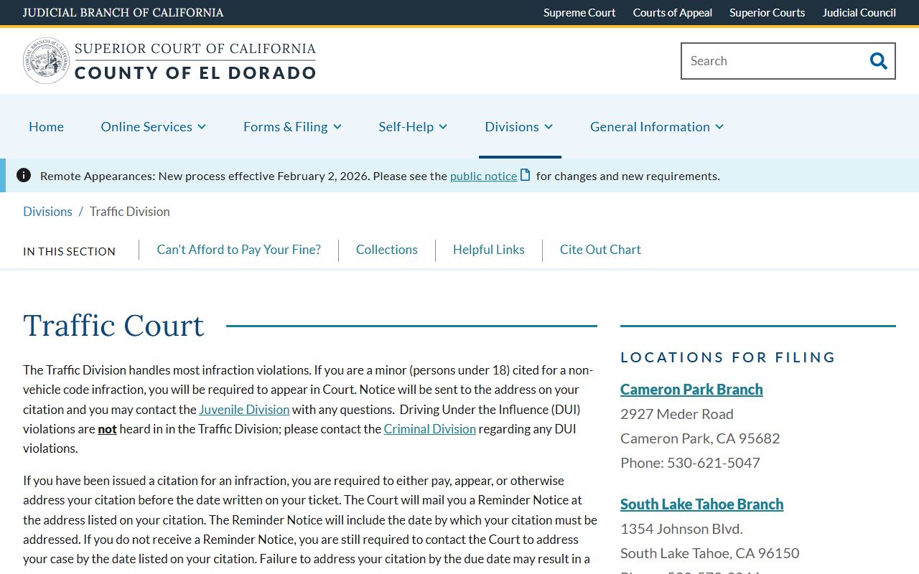Screen dimensions: 919x574
Task: Open the Collections section link
Action: click(387, 249)
